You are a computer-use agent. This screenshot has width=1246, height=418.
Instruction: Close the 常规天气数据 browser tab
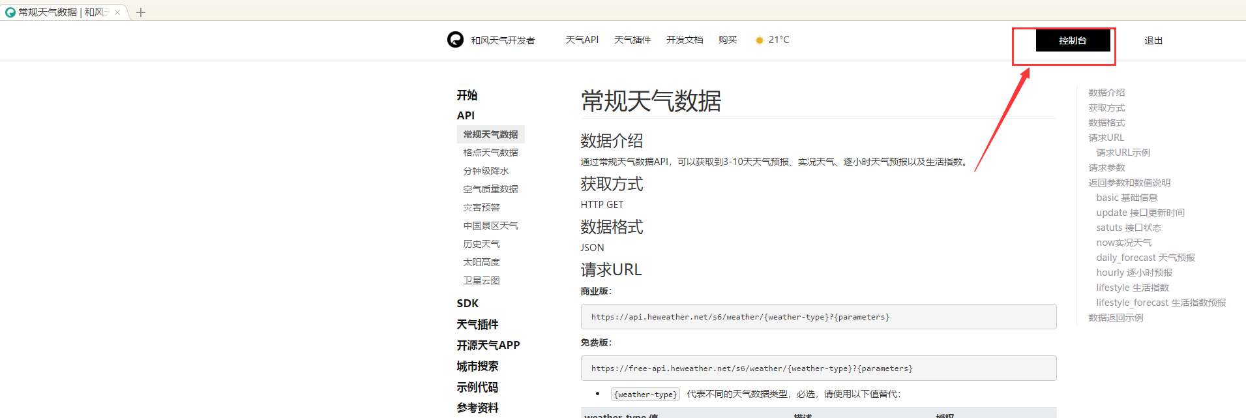click(117, 12)
